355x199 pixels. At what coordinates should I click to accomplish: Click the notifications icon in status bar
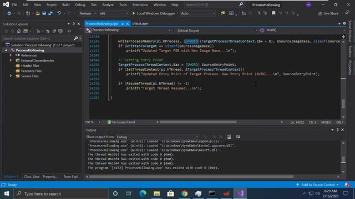347,185
